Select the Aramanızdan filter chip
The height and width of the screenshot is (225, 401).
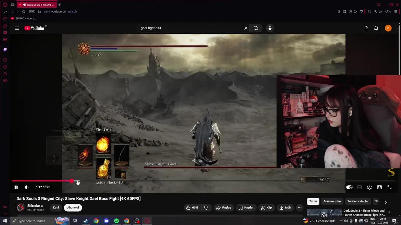tap(332, 201)
